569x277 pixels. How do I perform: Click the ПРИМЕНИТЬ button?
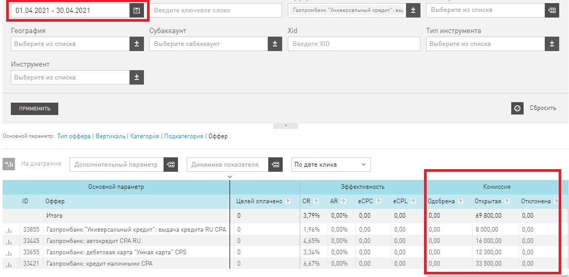point(35,108)
